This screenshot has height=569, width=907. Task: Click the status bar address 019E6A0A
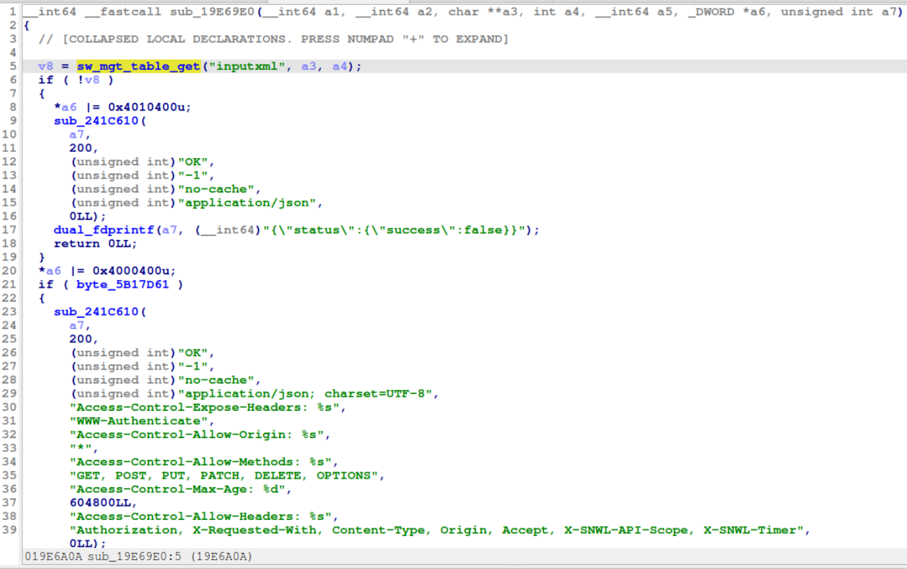pos(52,556)
